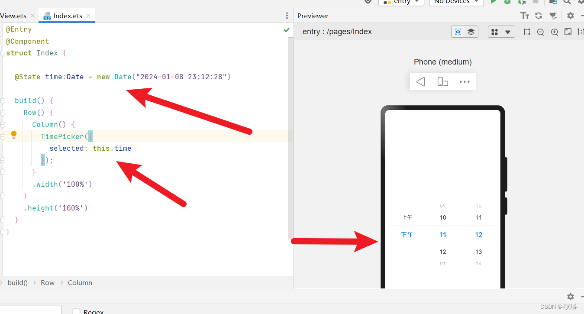Viewport: 584px width, 314px height.
Task: Click the .height('100%') line
Action: point(56,208)
